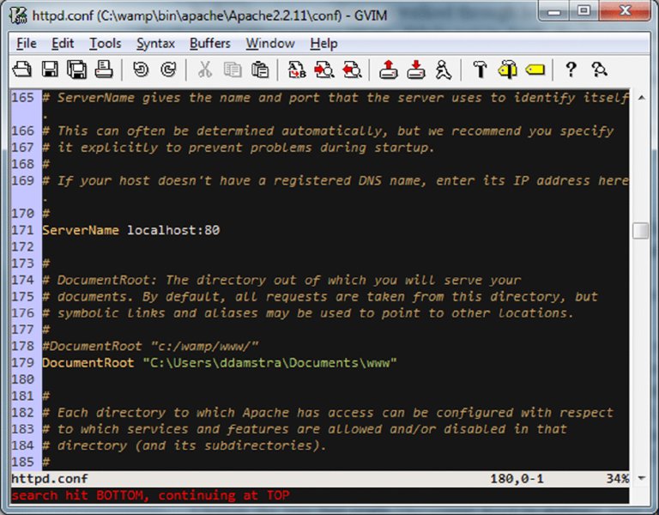Open the File menu
659x515 pixels.
[x=27, y=43]
